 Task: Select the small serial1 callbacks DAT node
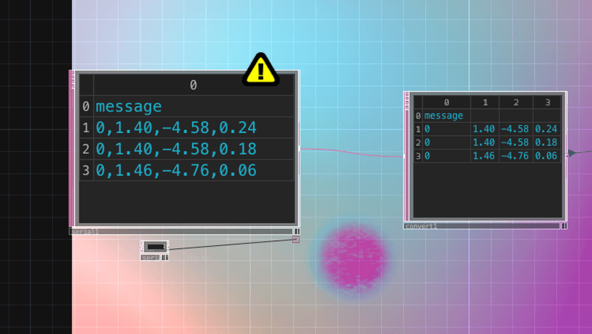click(155, 247)
